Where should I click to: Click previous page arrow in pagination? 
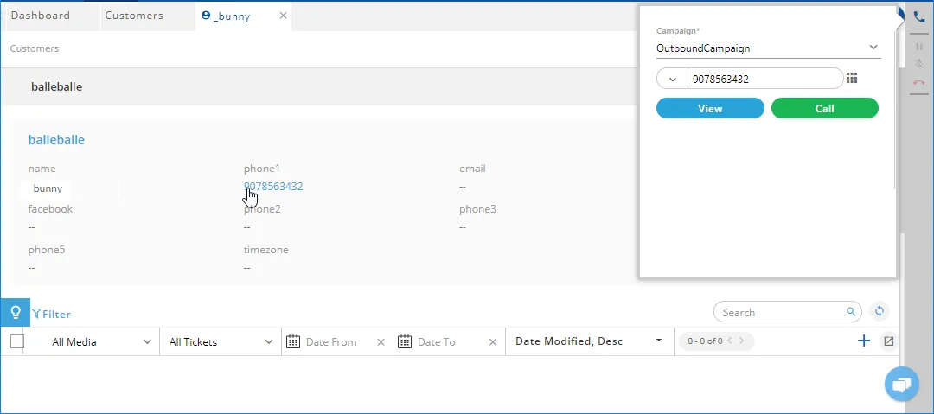click(729, 341)
